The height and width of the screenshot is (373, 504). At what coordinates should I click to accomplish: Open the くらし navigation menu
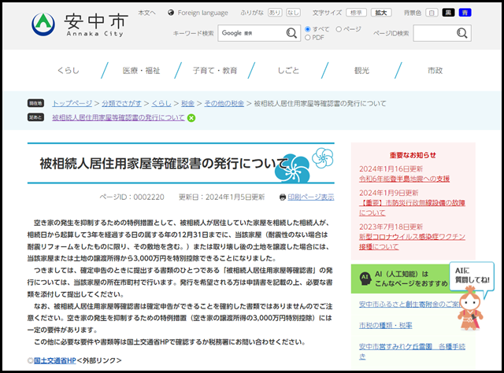(x=69, y=70)
